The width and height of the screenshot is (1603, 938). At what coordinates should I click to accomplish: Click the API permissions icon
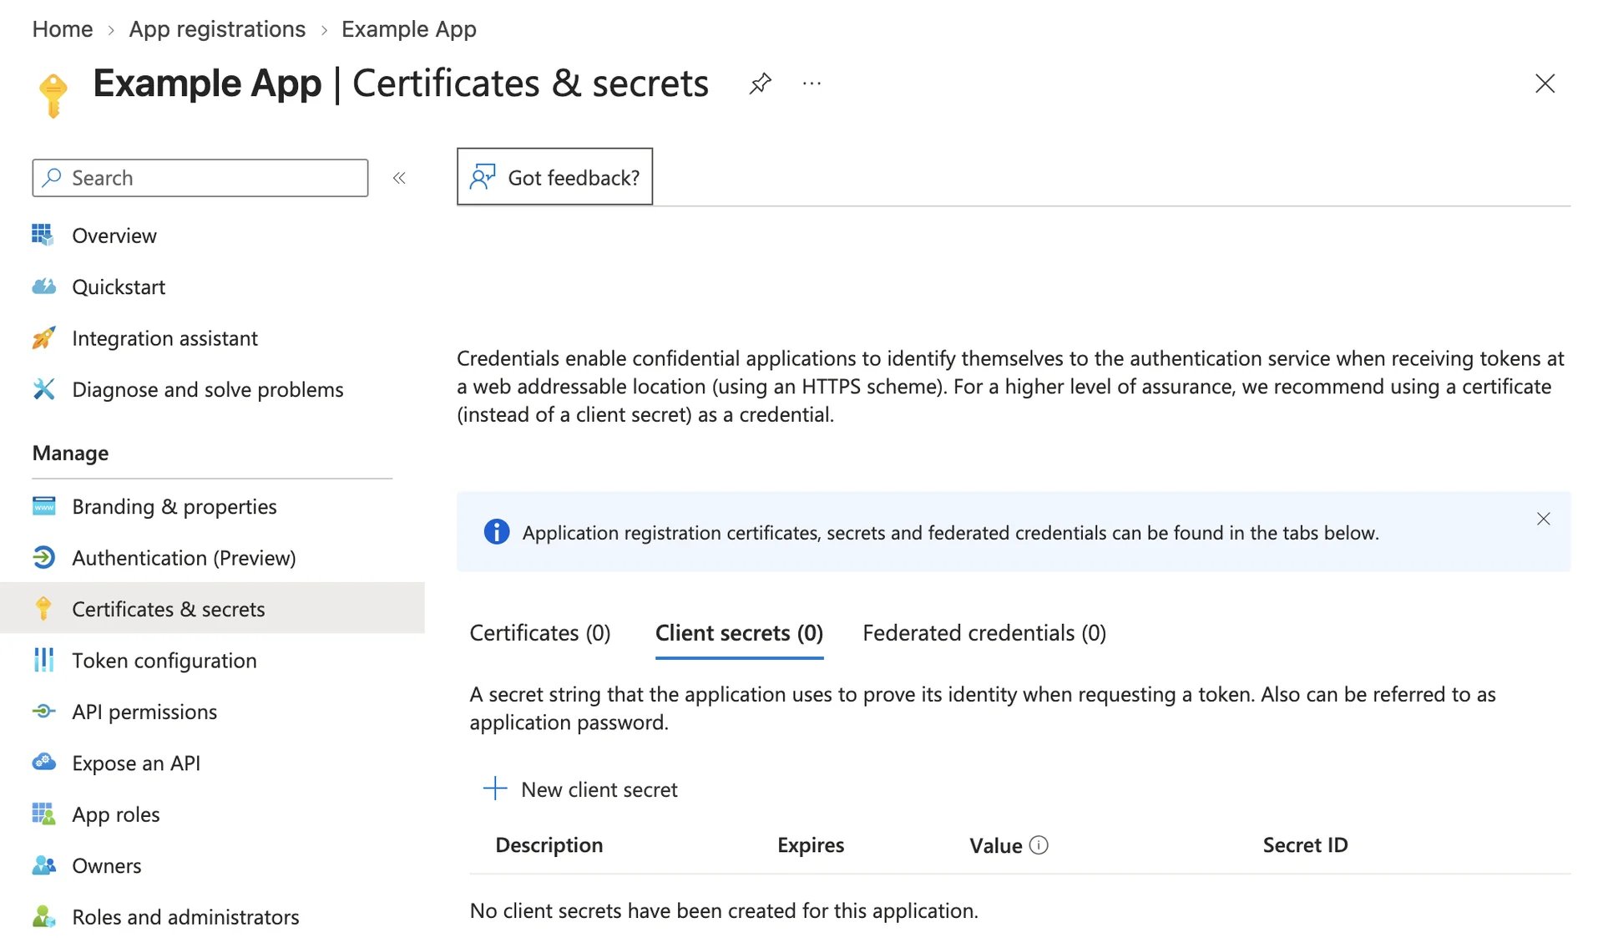coord(43,711)
